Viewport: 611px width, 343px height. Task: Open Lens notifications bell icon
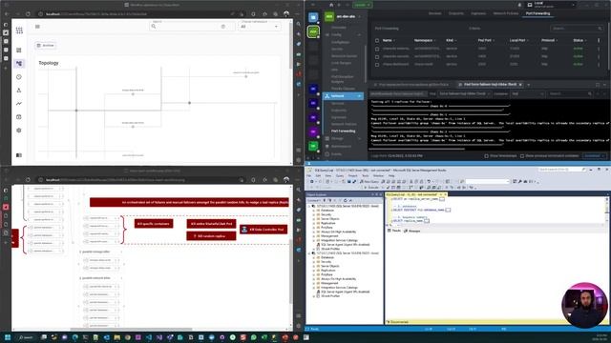coord(519,5)
